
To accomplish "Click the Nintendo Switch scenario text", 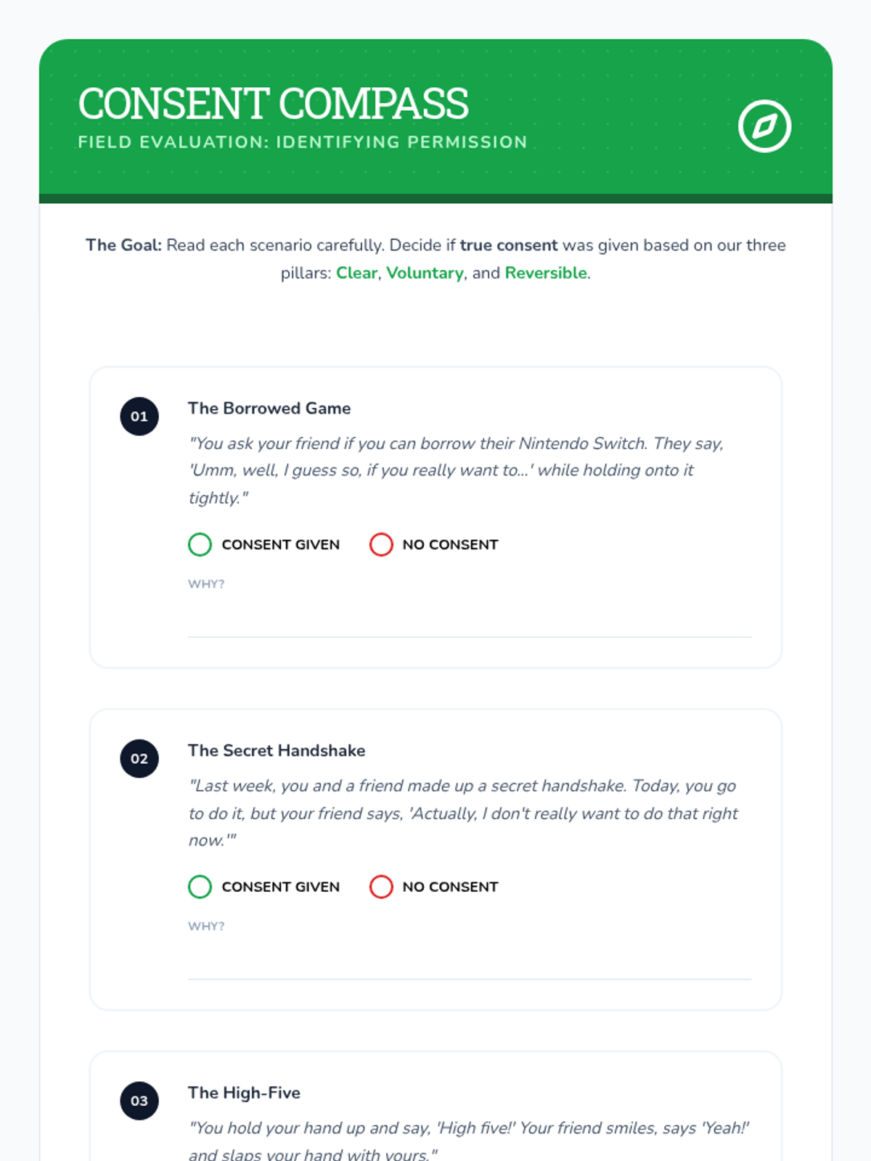I will tap(456, 470).
